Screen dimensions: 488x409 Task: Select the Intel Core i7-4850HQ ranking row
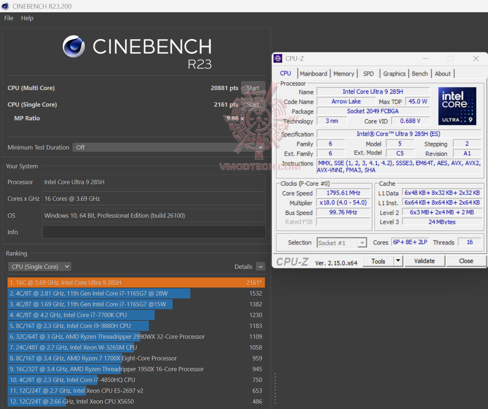tap(136, 380)
